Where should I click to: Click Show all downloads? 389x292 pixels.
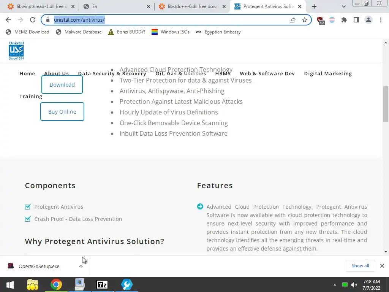click(x=360, y=266)
